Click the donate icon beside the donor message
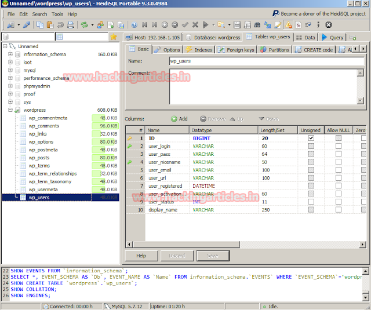Image resolution: width=371 pixels, height=310 pixels. (x=275, y=13)
